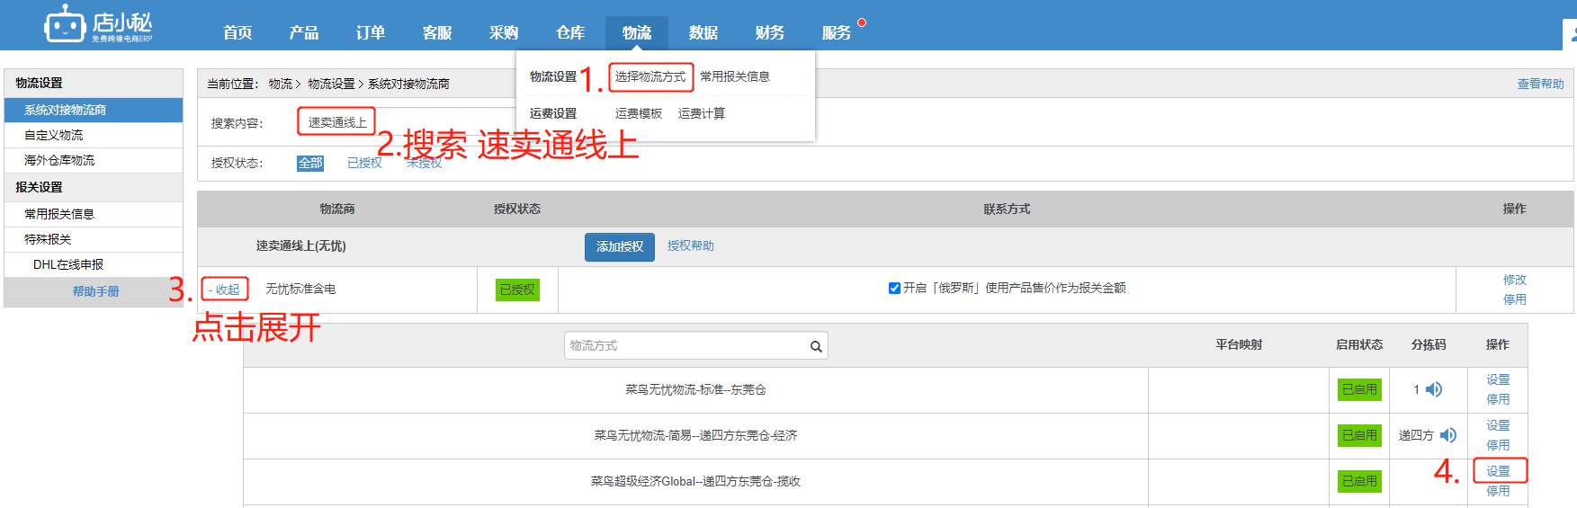Click into the 物流方式 search field

pyautogui.click(x=684, y=346)
